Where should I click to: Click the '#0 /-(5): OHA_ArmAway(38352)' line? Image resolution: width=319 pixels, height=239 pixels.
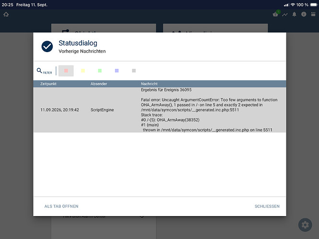170,120
